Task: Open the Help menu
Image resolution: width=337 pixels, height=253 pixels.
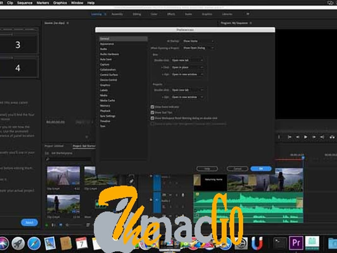Action: (x=91, y=3)
